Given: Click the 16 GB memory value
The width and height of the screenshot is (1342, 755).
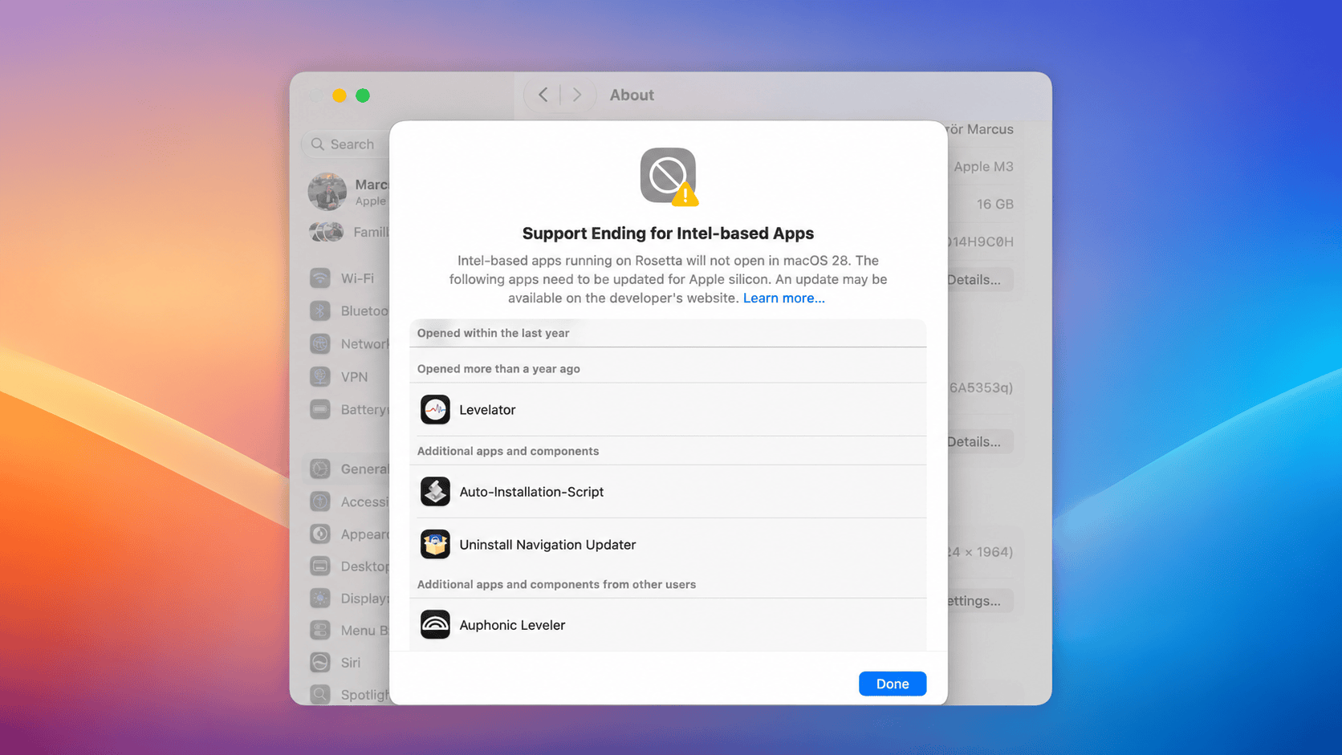Looking at the screenshot, I should click(x=995, y=205).
